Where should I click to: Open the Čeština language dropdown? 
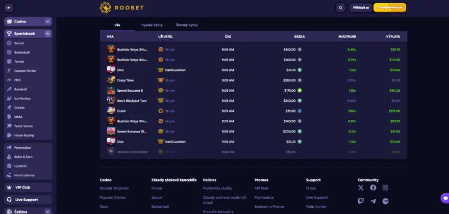(47, 211)
